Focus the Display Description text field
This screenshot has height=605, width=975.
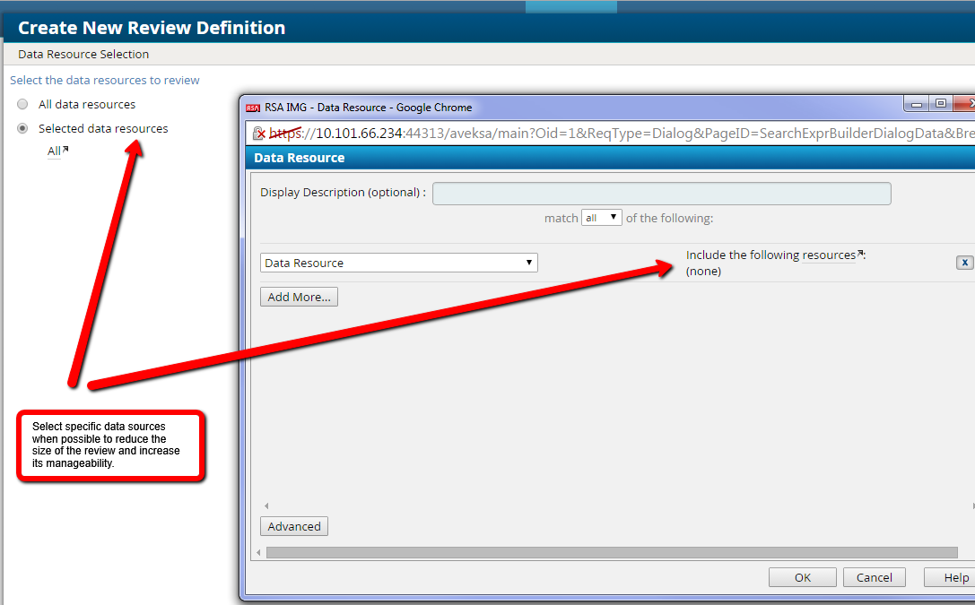(661, 194)
